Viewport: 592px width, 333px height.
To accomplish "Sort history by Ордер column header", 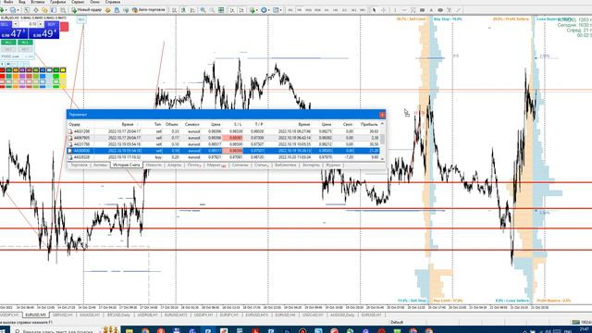I will tap(74, 124).
